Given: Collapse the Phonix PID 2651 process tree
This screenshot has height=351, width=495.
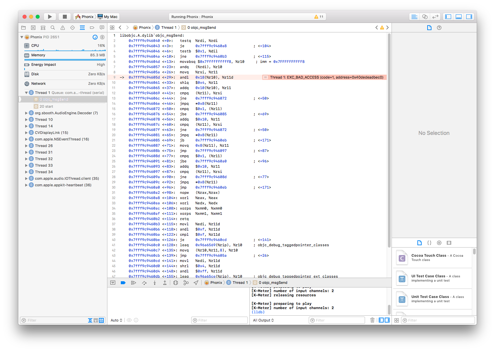Looking at the screenshot, I should coord(22,37).
